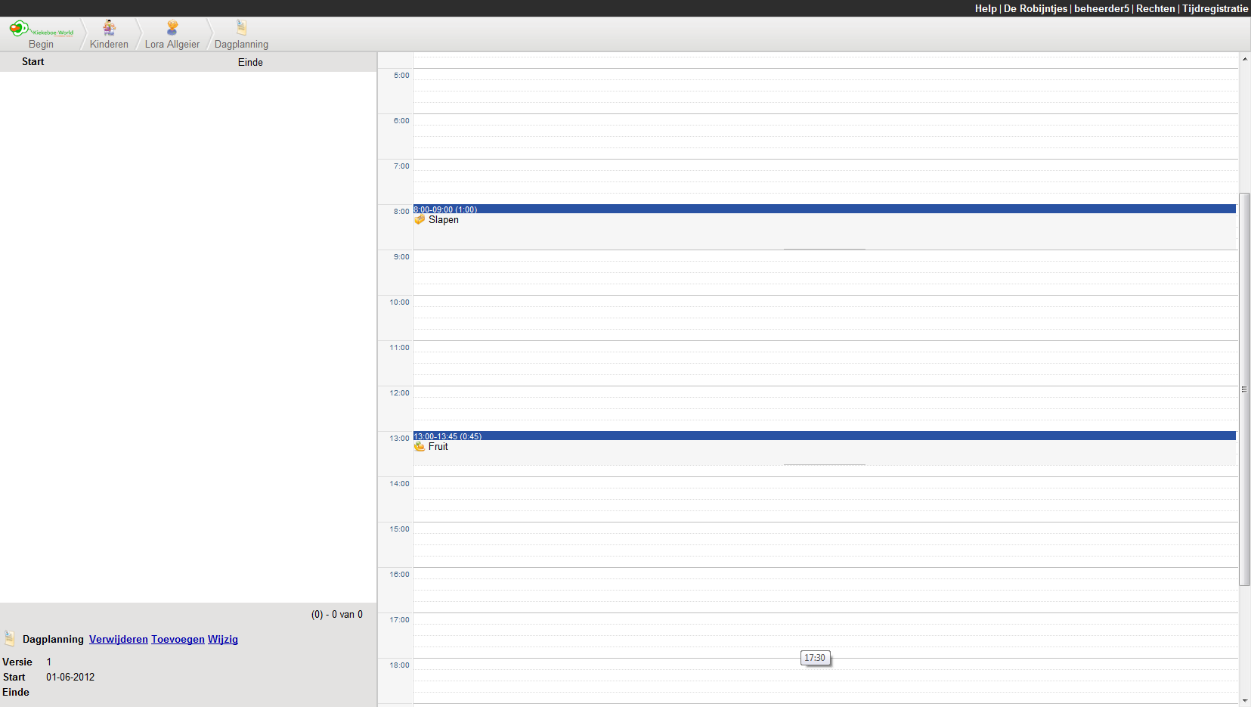
Task: Click the Slapen event resize handle
Action: pyautogui.click(x=824, y=248)
